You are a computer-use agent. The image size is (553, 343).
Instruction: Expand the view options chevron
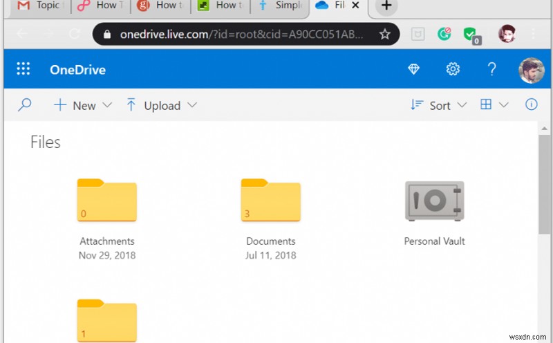point(504,105)
